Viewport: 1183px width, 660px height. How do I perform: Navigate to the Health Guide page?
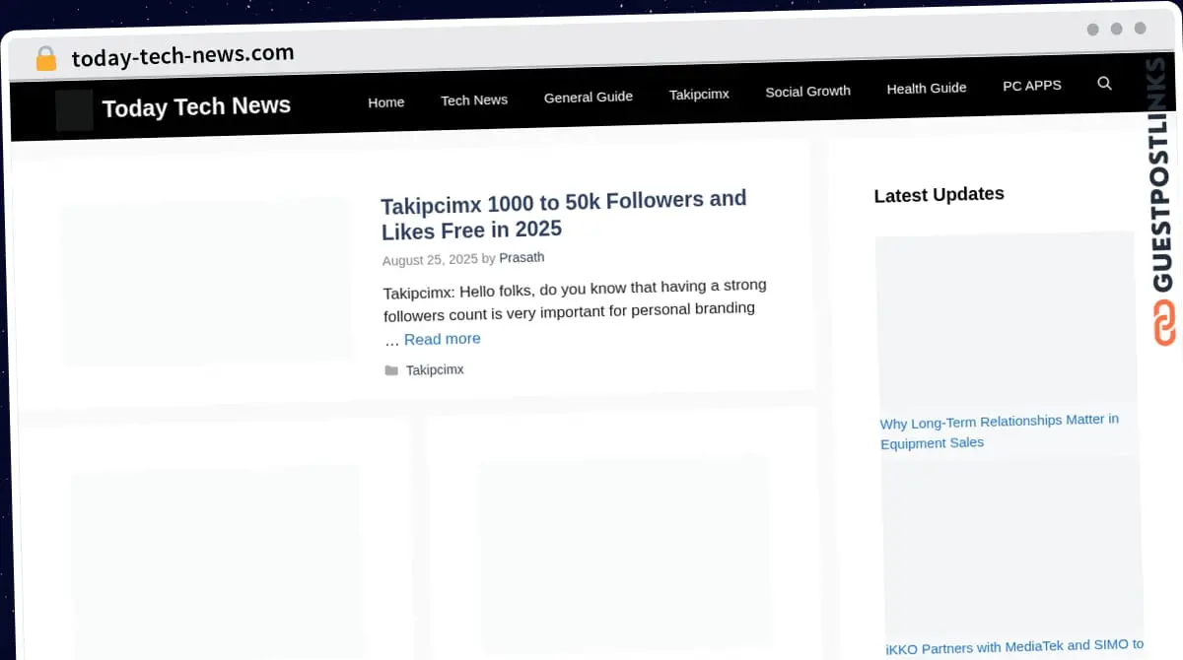pyautogui.click(x=927, y=88)
